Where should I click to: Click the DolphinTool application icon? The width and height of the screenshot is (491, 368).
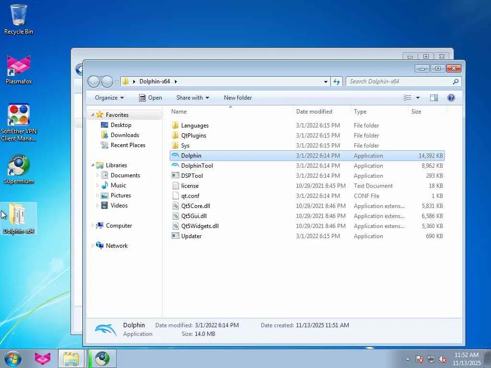pos(175,165)
